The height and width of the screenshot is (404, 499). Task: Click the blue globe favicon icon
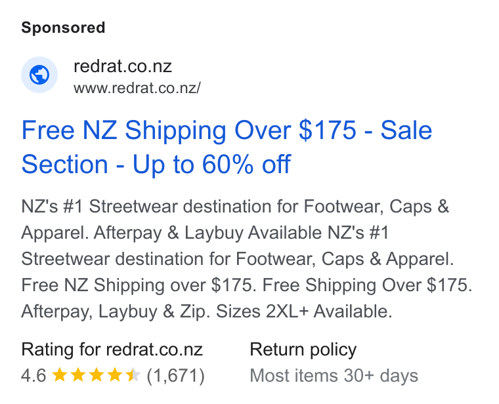39,75
